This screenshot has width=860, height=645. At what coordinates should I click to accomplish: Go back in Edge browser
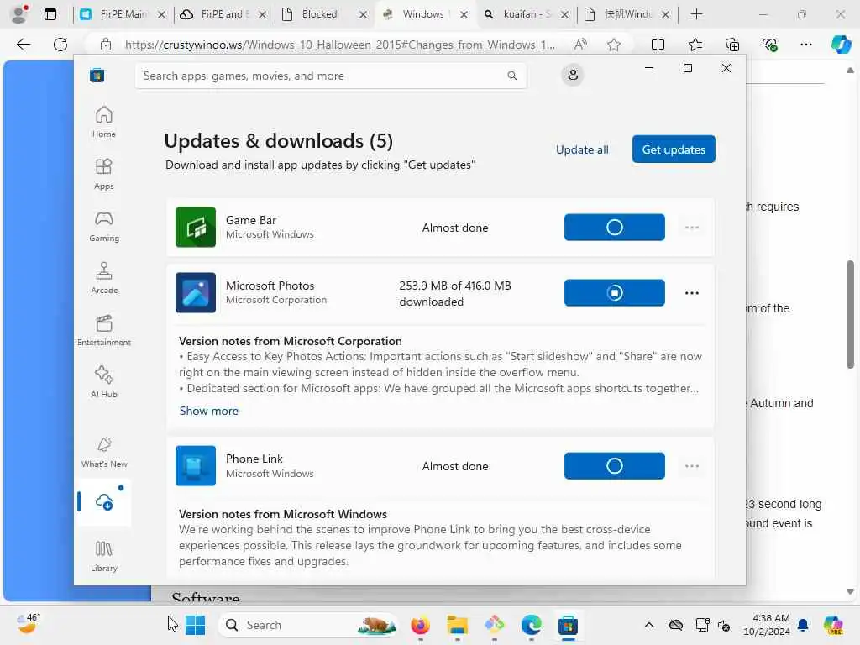[23, 45]
